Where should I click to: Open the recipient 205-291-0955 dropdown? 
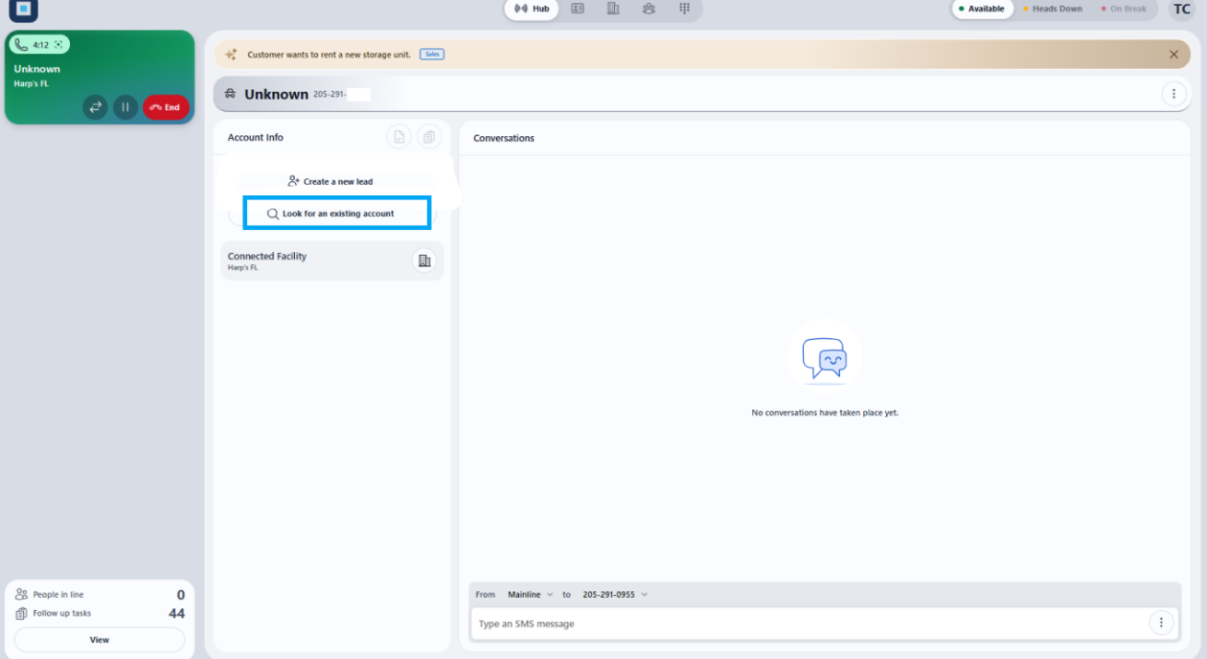point(615,595)
